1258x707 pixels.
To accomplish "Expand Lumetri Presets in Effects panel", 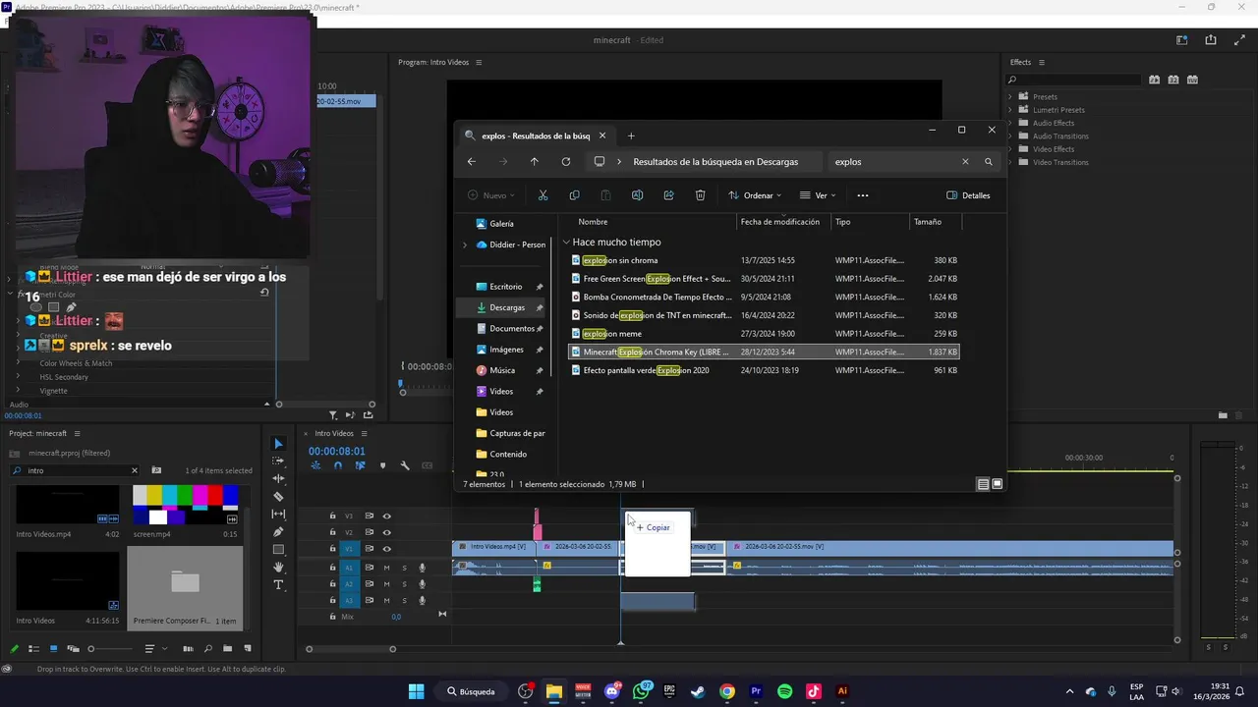I will 1009,110.
